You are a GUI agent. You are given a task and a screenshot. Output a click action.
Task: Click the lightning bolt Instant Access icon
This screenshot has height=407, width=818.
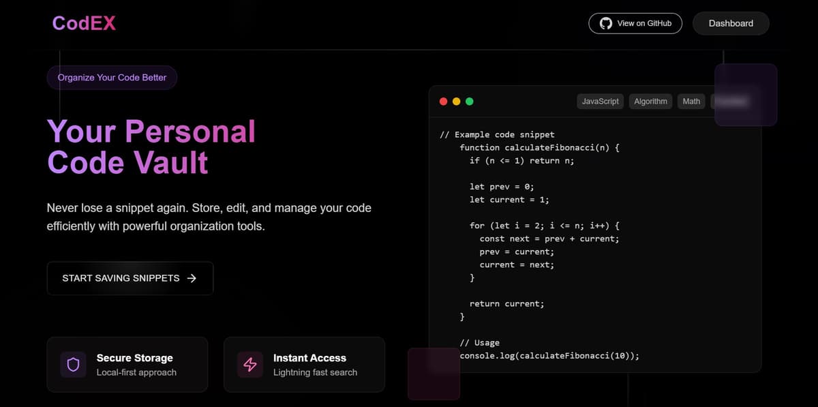[250, 365]
